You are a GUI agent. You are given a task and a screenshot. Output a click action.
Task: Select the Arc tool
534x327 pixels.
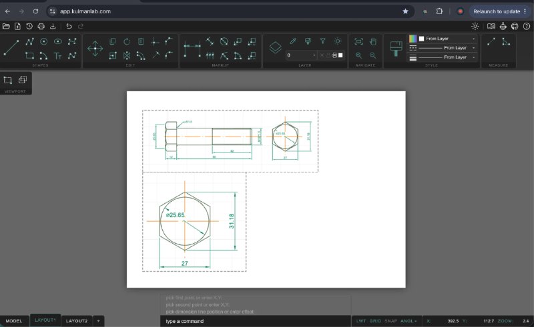pyautogui.click(x=43, y=55)
